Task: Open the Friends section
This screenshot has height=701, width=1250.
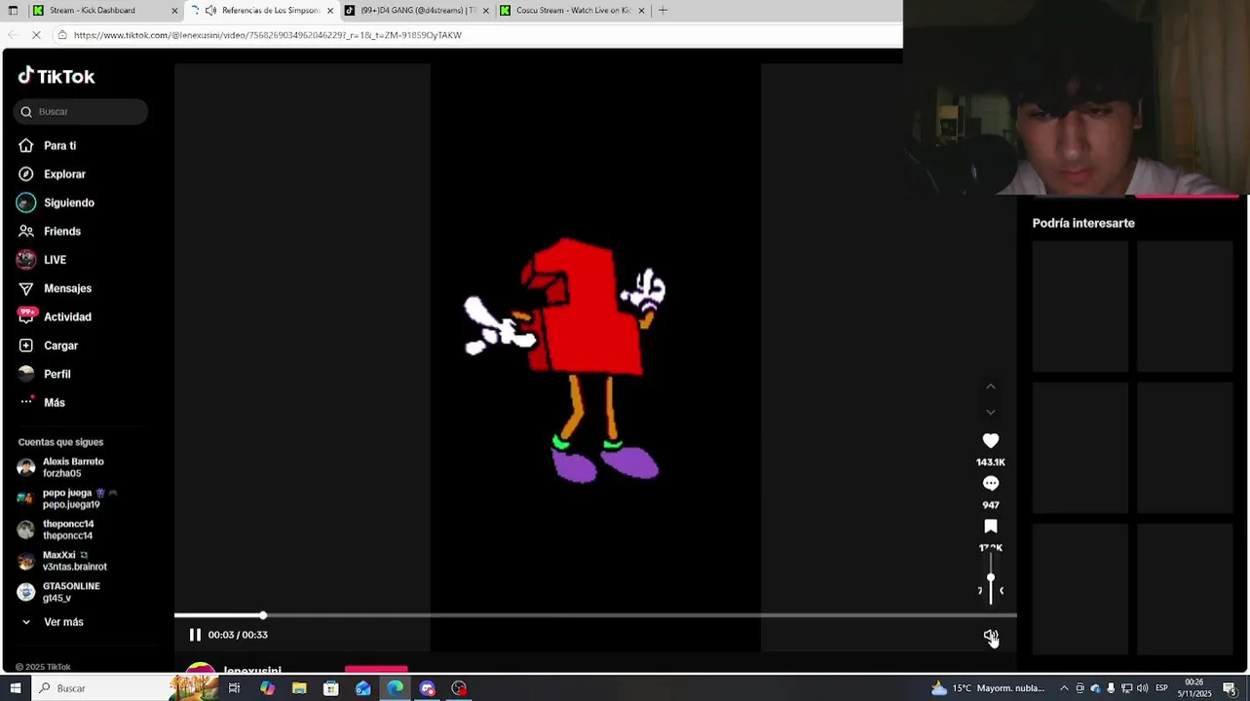Action: click(61, 231)
